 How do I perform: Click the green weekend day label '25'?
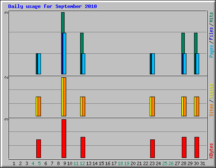coord(165,163)
